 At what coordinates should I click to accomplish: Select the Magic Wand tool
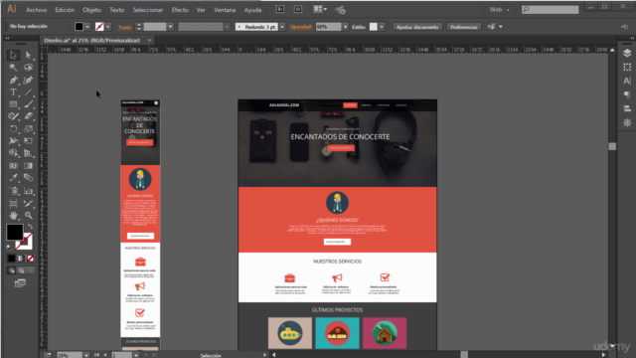point(13,68)
